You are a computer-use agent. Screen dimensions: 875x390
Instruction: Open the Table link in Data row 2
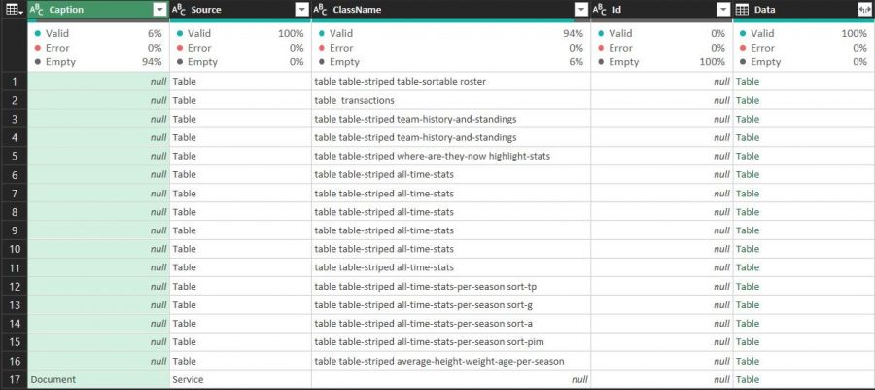pyautogui.click(x=748, y=100)
